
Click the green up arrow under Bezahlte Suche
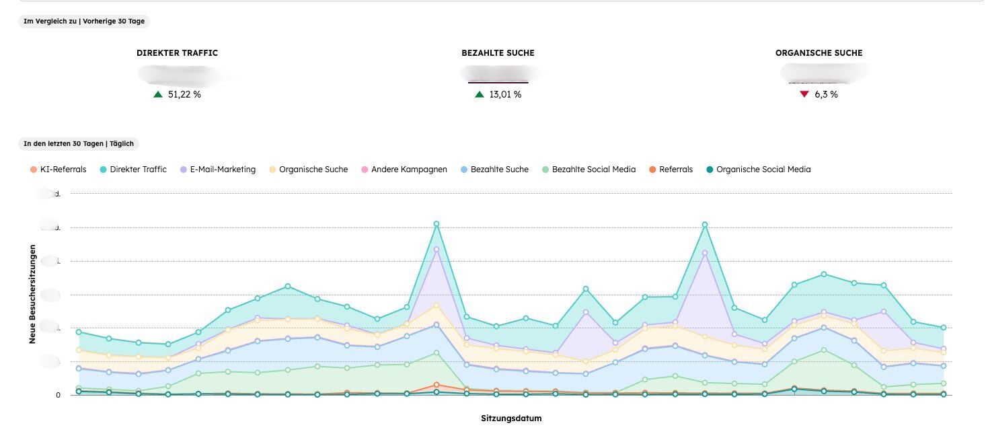tap(480, 95)
